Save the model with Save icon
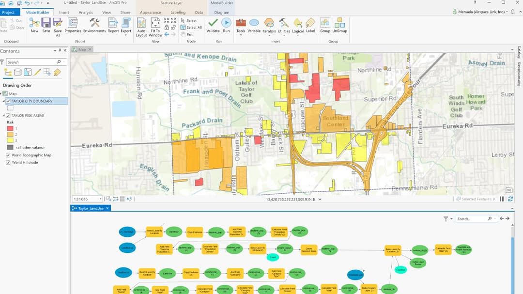 point(46,25)
